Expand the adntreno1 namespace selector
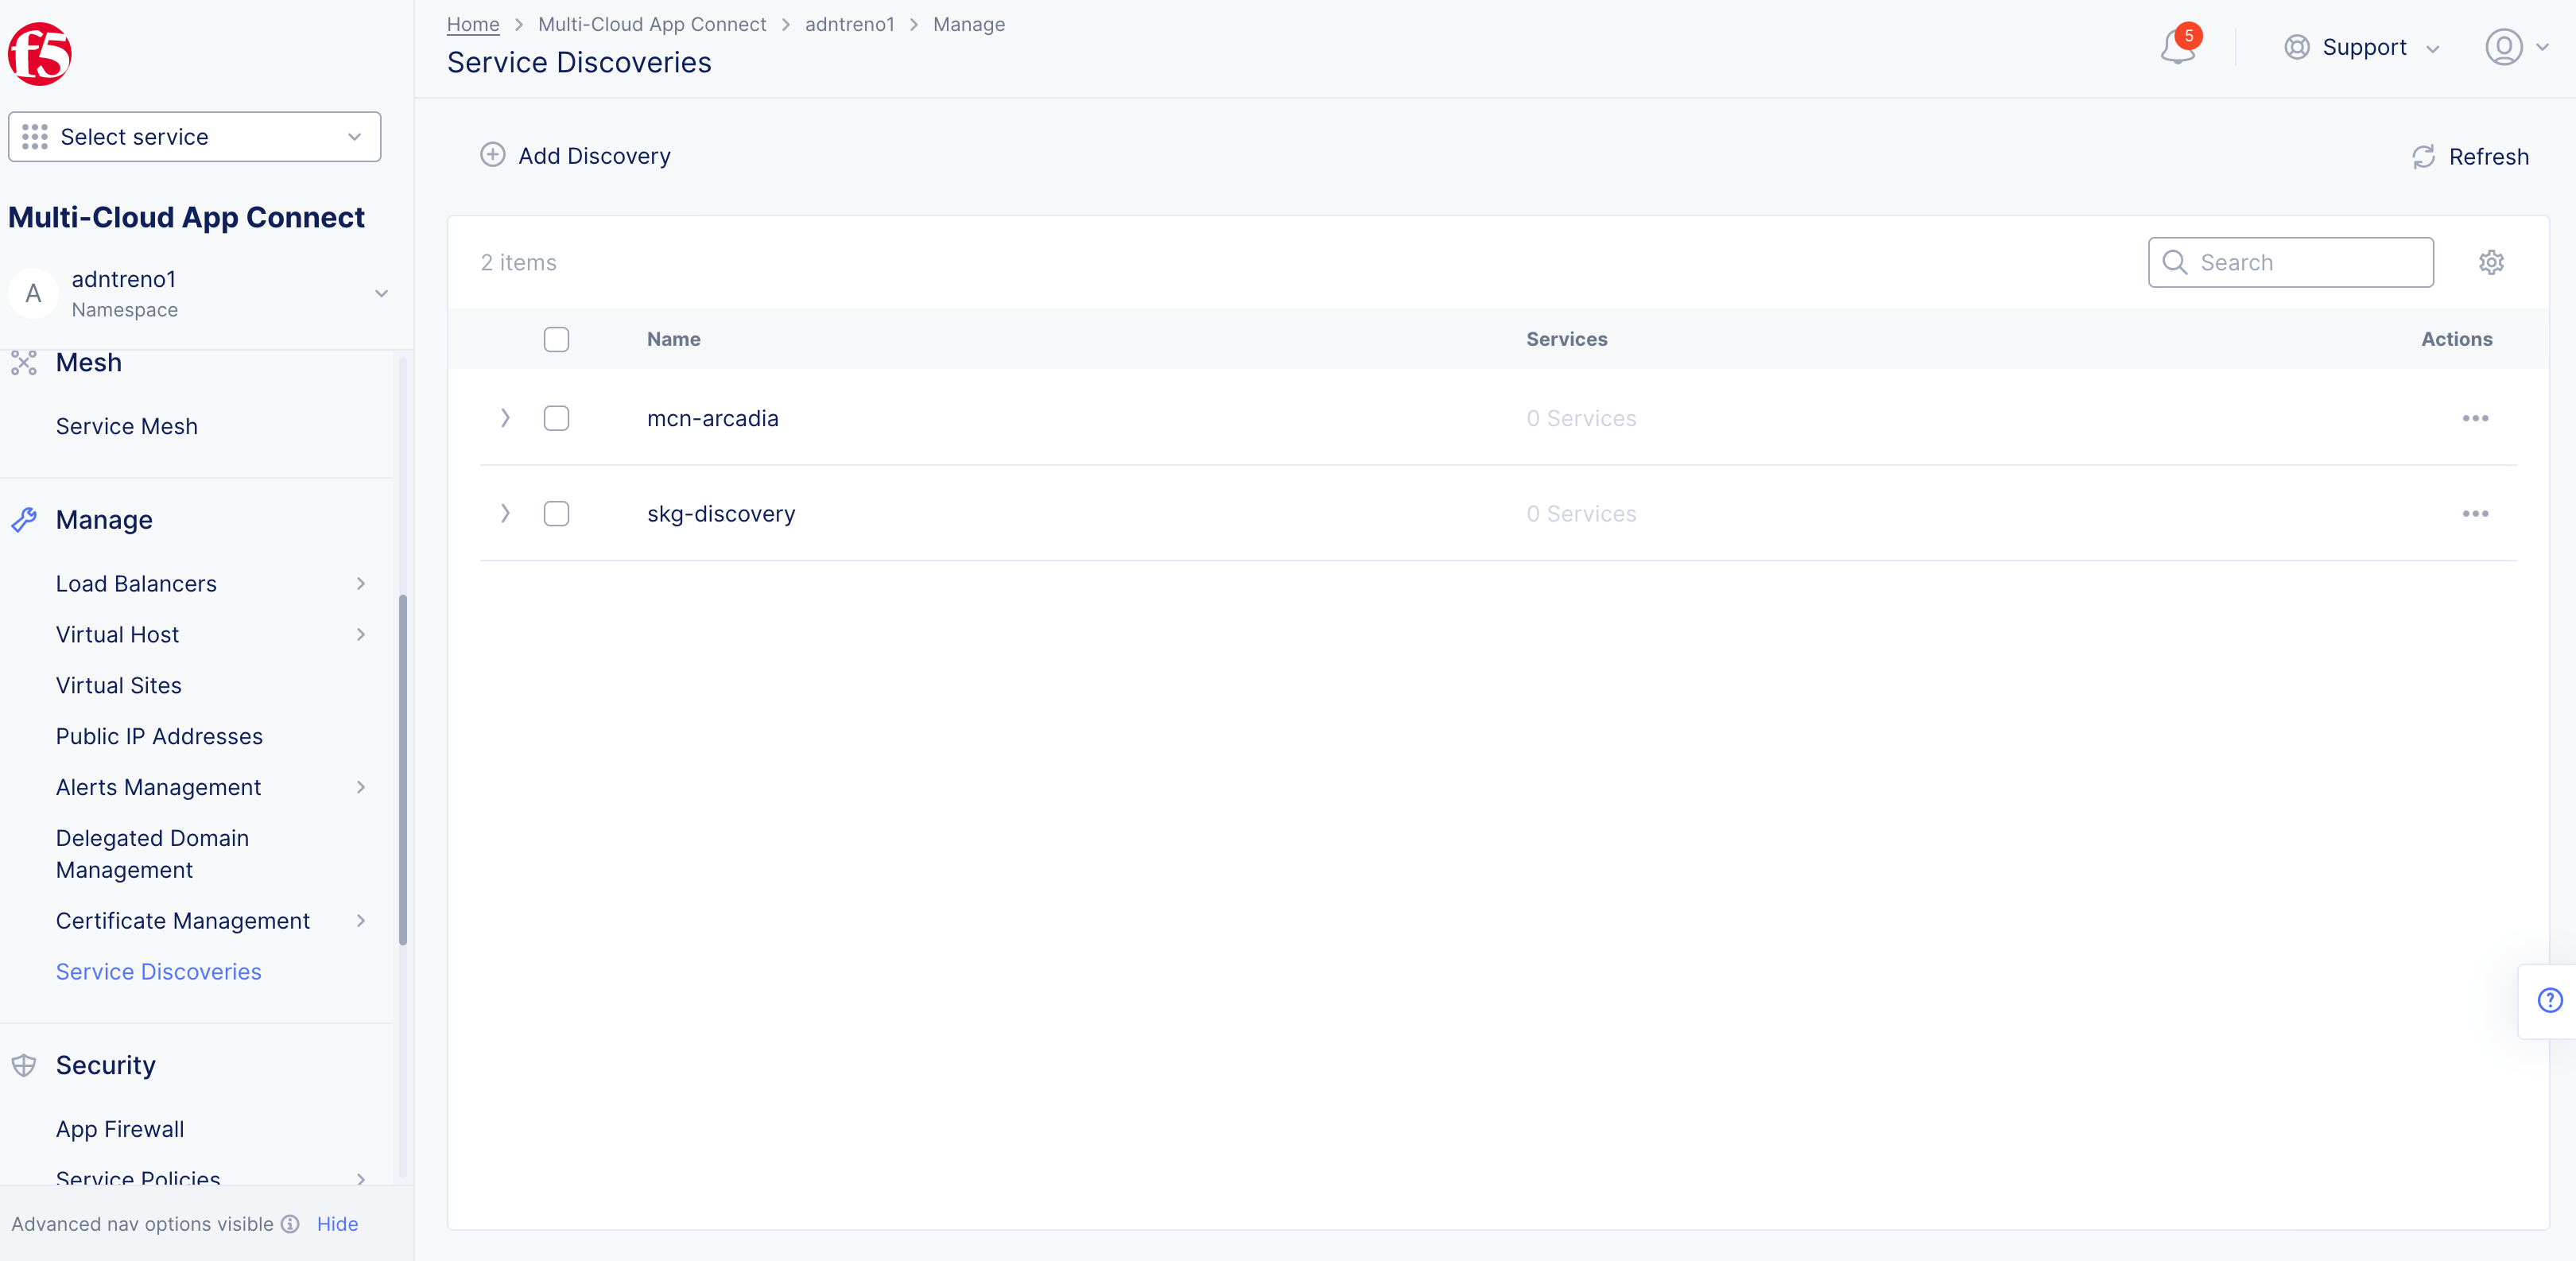The width and height of the screenshot is (2576, 1261). [x=381, y=293]
